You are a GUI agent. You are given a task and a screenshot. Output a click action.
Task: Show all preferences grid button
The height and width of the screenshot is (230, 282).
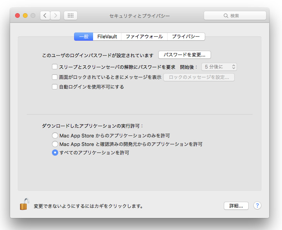pos(71,15)
